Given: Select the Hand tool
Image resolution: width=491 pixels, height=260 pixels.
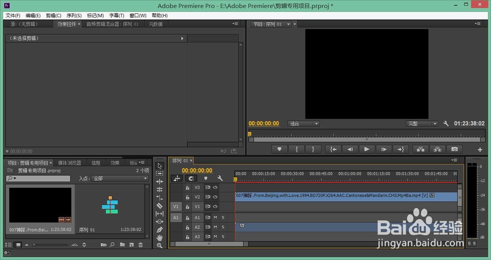Looking at the screenshot, I should coord(160,238).
